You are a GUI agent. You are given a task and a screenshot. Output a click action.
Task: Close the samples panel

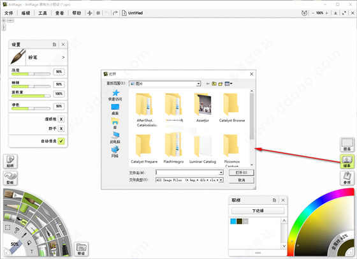click(283, 200)
